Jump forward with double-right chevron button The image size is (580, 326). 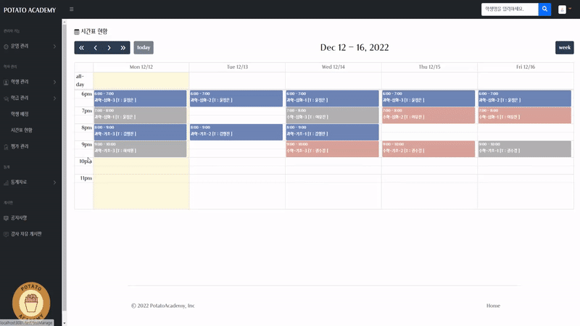(123, 48)
